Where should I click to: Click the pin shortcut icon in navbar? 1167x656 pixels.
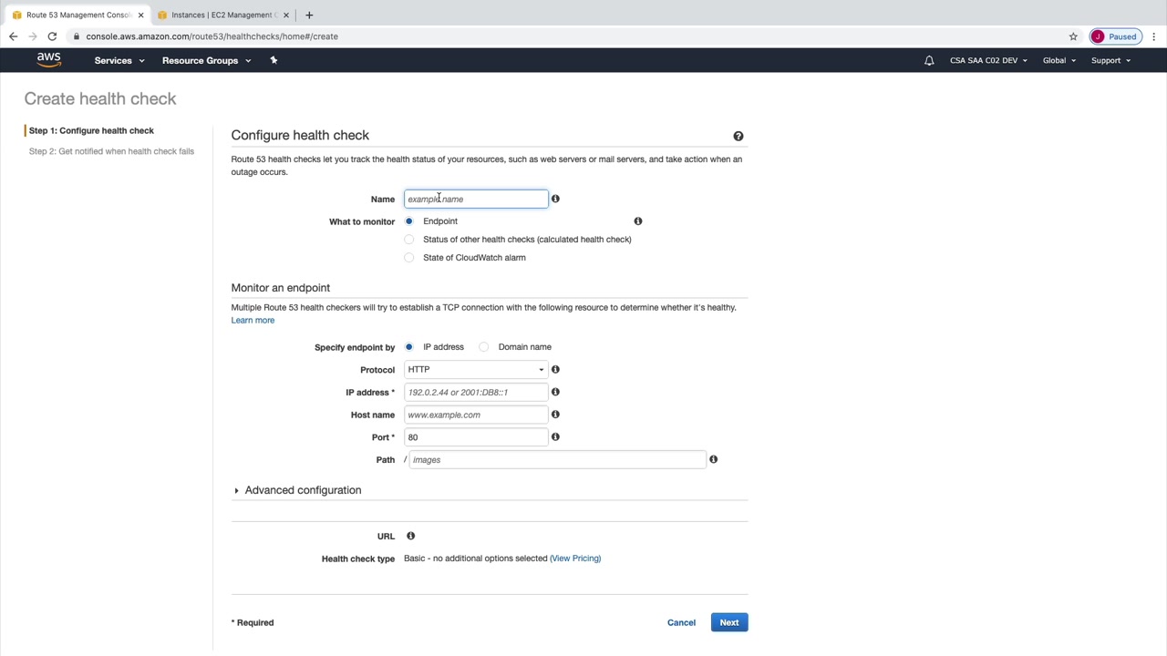pyautogui.click(x=274, y=60)
